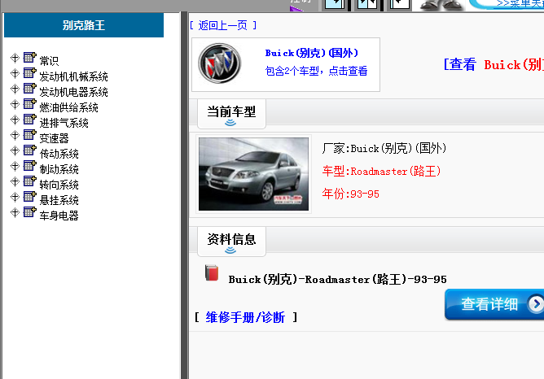Expand the 发动机机械系统 tree node
Viewport: 544px width, 379px height.
coord(15,73)
